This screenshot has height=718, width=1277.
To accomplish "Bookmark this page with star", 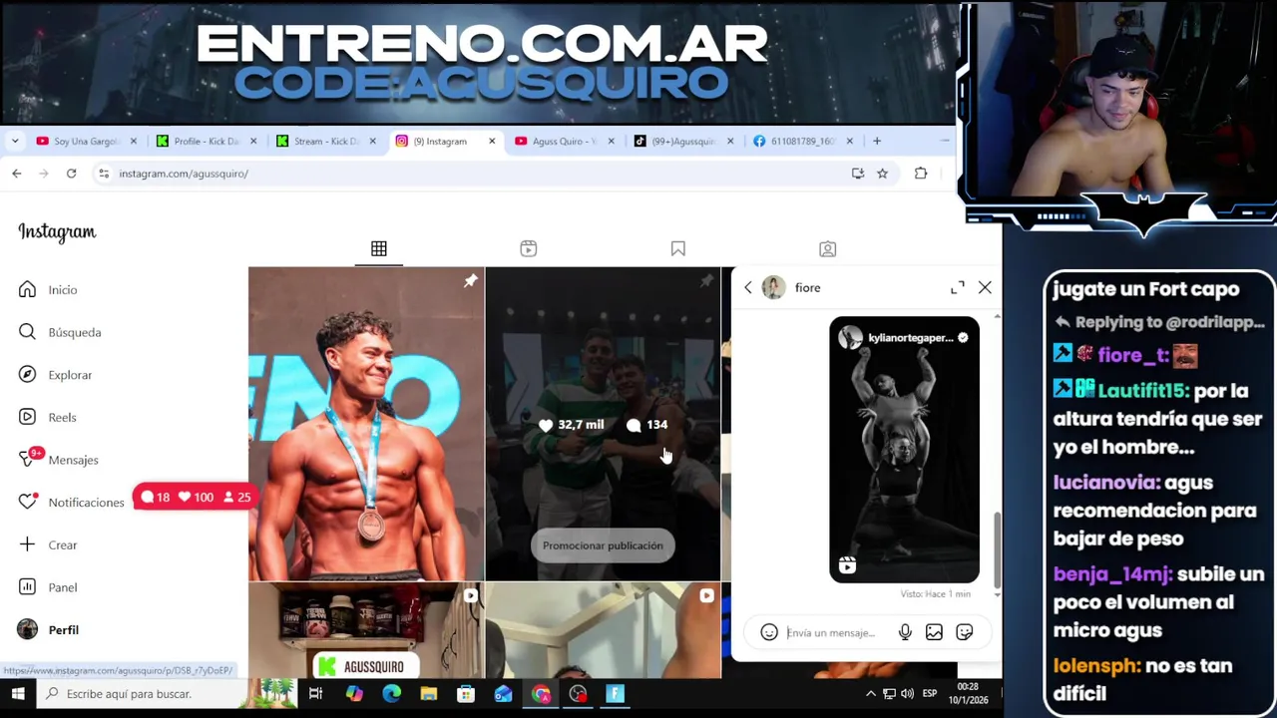I will (882, 174).
